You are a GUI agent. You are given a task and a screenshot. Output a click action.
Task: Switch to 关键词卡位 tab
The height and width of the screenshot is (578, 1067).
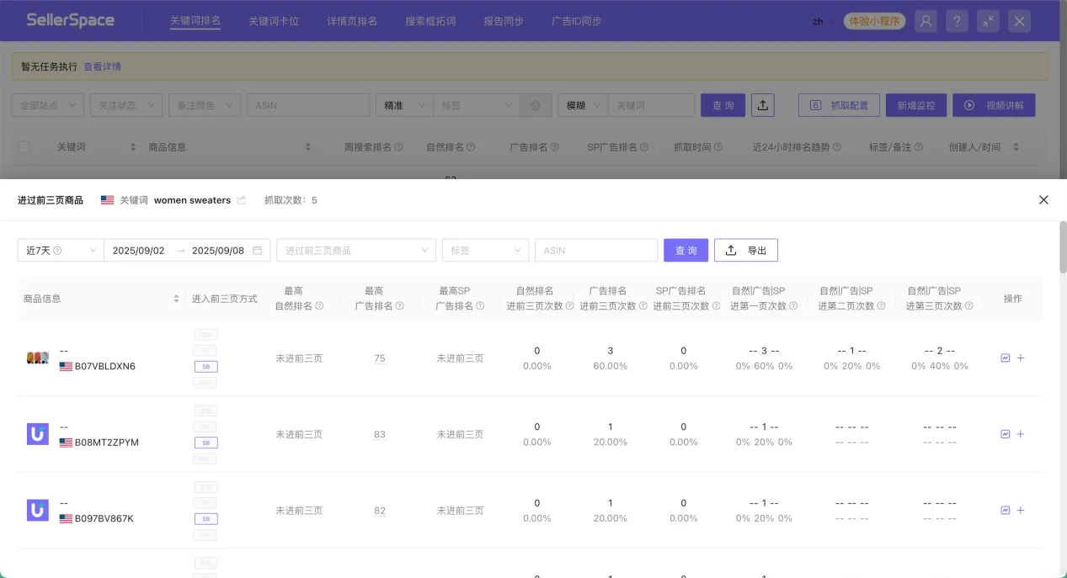274,21
